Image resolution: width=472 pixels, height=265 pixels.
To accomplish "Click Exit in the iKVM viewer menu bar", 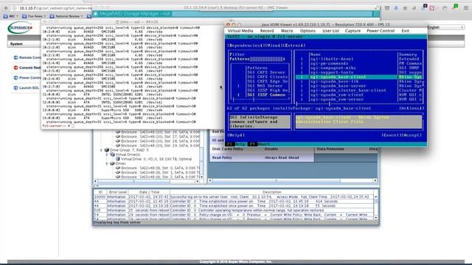I will click(x=405, y=31).
